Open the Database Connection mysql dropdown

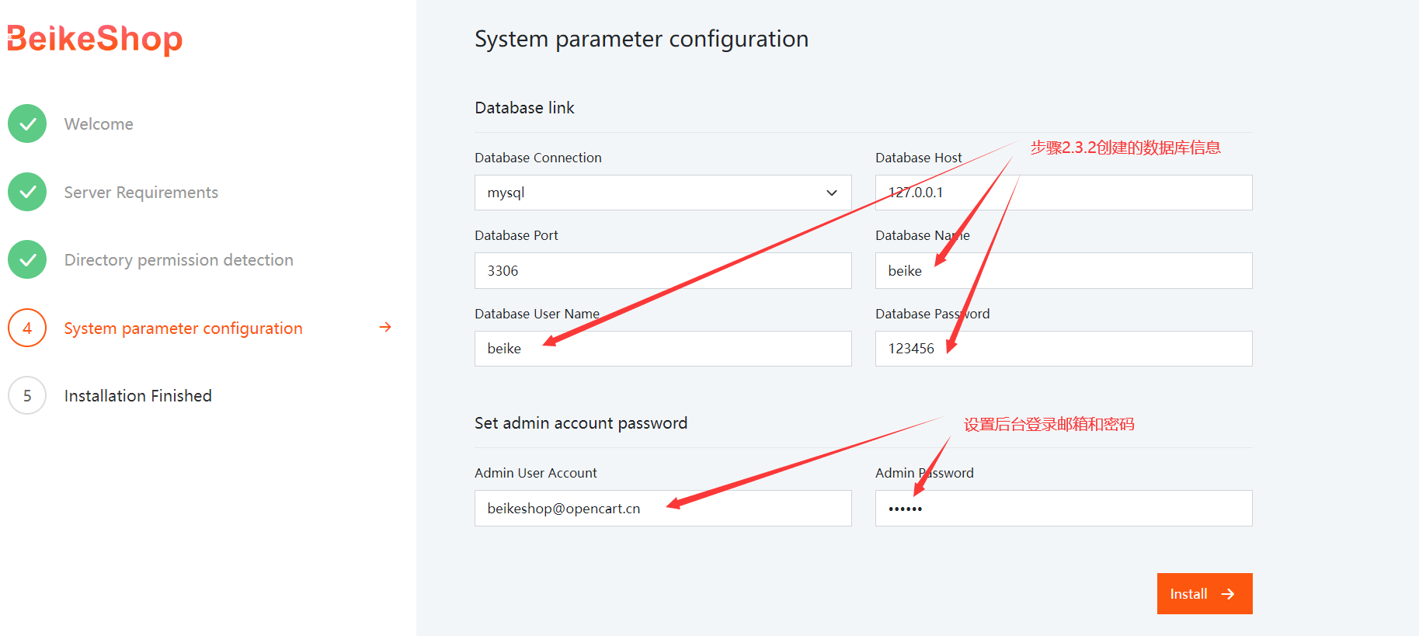pyautogui.click(x=663, y=193)
